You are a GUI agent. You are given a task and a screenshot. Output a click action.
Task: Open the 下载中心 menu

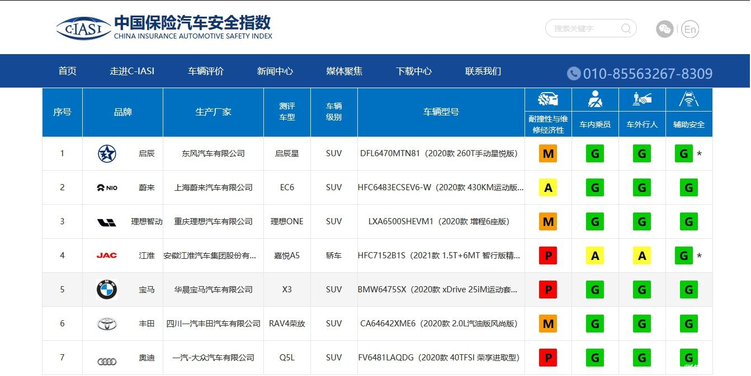[x=414, y=71]
